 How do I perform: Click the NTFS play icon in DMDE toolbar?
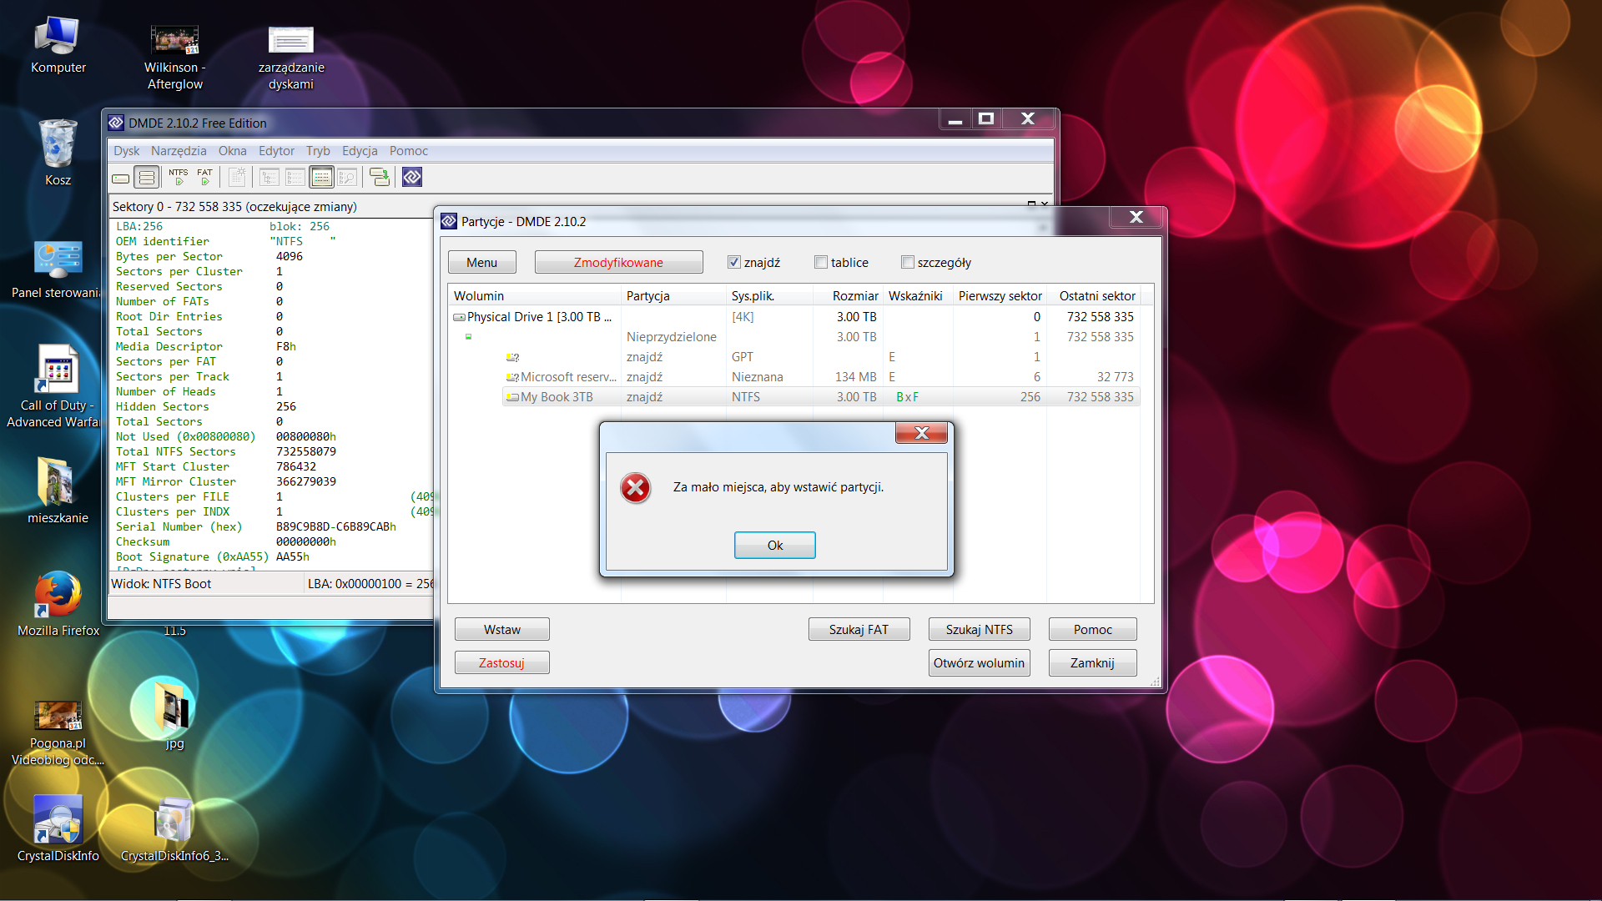point(179,177)
